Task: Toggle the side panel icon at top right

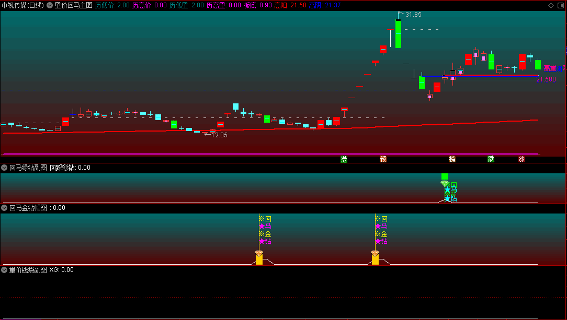Action: 562,5
